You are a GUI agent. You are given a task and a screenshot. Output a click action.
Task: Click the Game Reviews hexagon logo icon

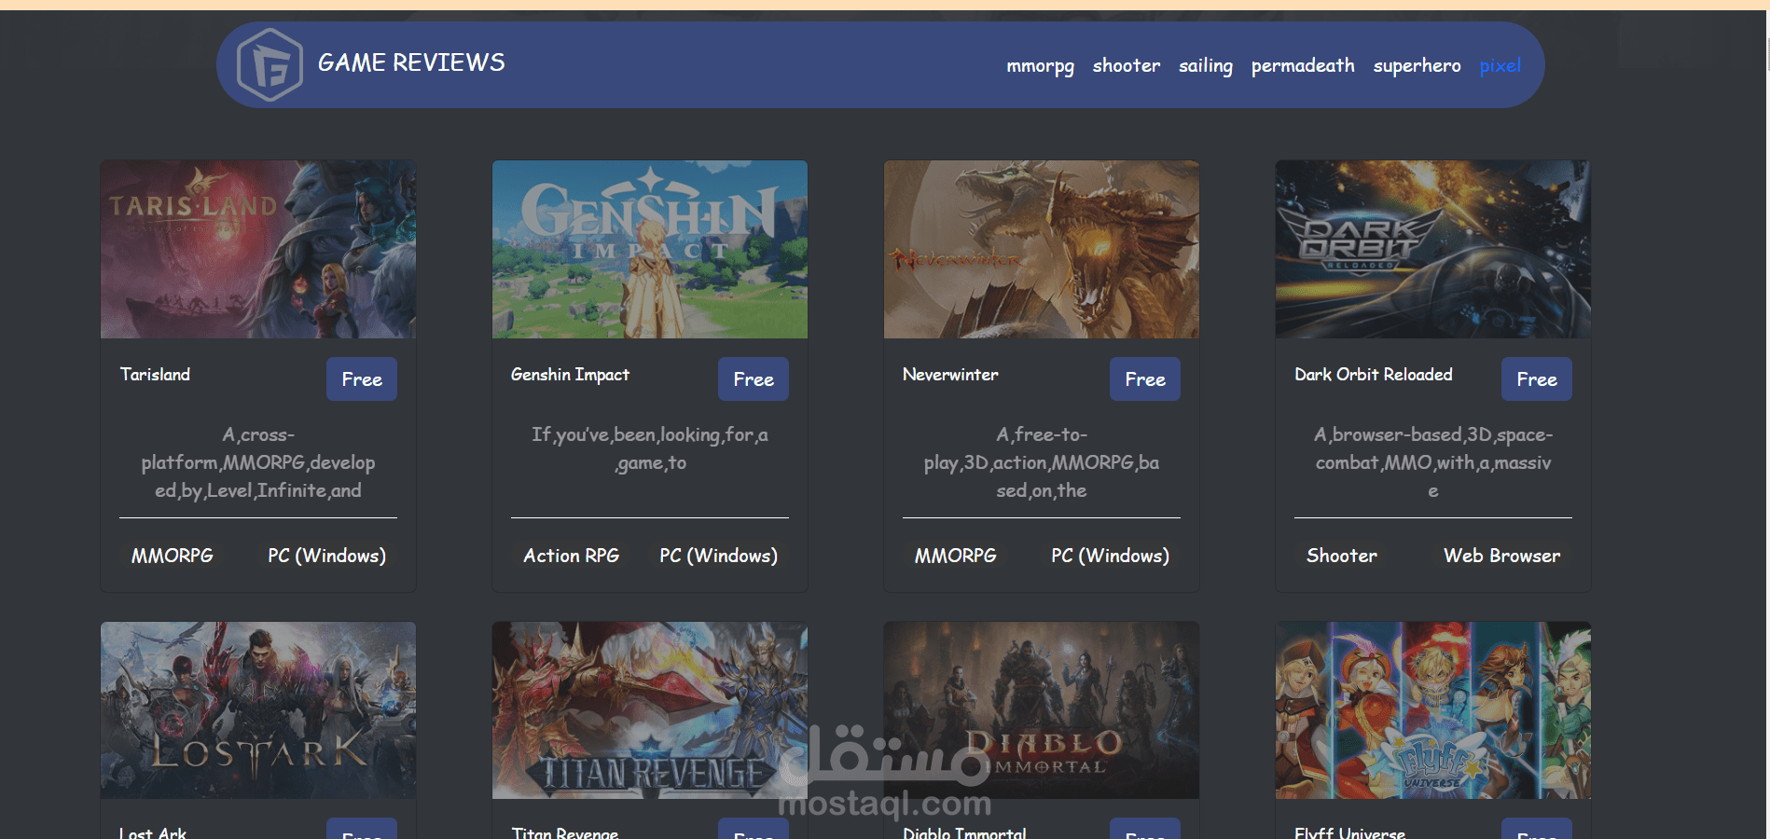point(270,64)
